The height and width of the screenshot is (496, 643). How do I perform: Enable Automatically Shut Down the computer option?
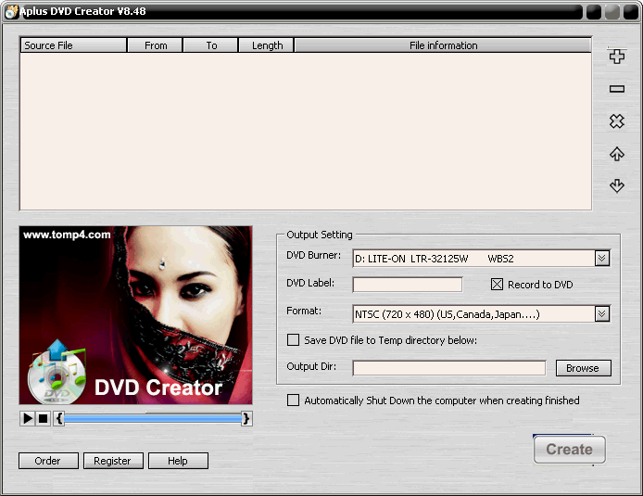point(293,400)
